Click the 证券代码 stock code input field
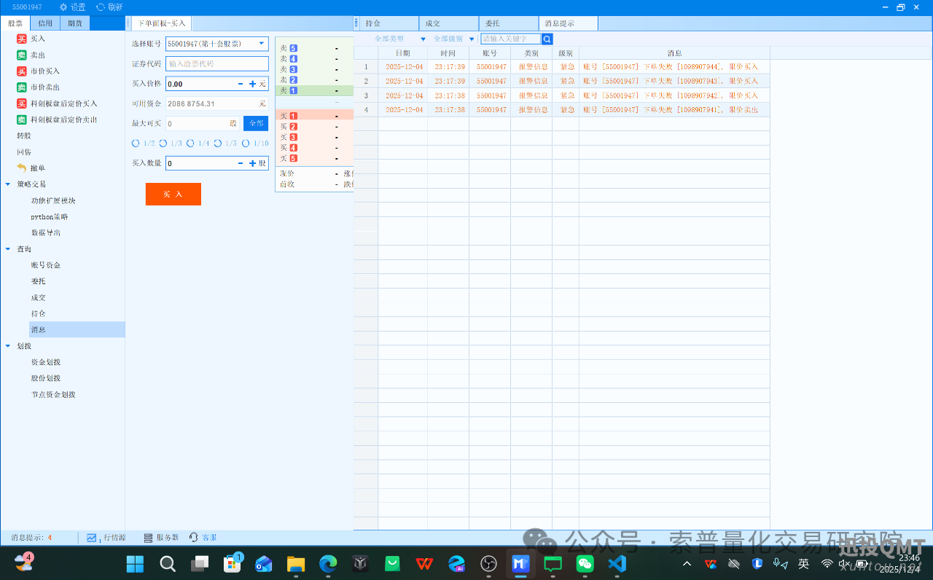 (216, 64)
